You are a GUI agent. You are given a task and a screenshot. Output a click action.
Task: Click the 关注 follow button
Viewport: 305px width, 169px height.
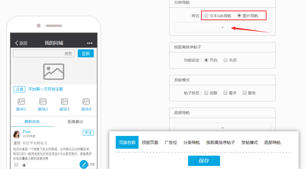tap(88, 133)
